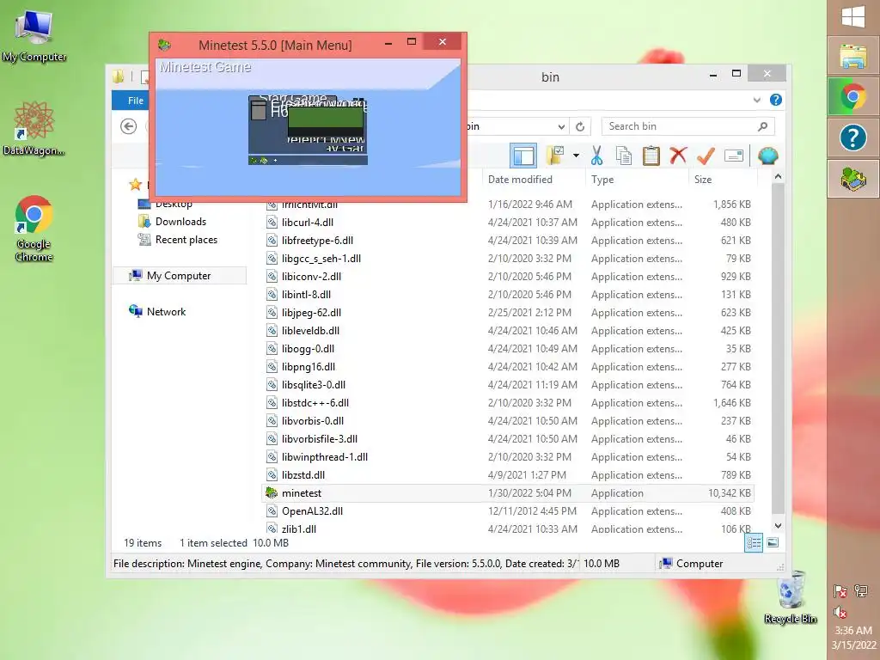Click the network tray icon
Viewport: 880px width, 660px height.
(860, 591)
